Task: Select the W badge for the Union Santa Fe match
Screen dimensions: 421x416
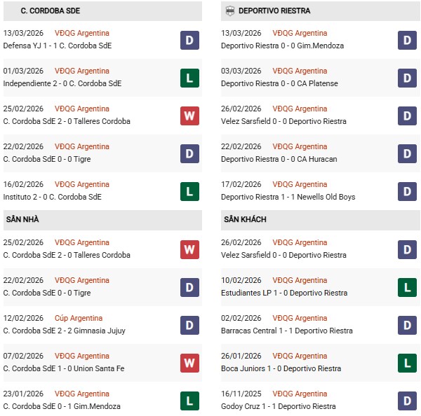Action: click(189, 363)
